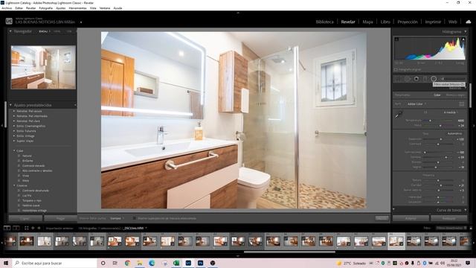Collapse the Ajustes preestablecidos panel
476x268 pixels.
click(x=10, y=105)
